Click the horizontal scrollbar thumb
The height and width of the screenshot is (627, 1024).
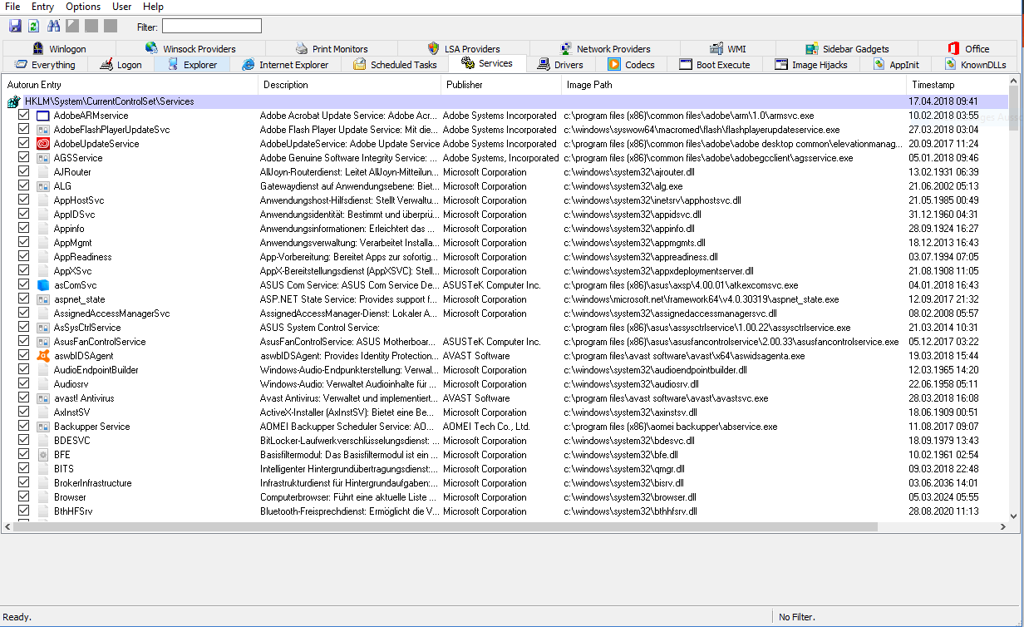point(446,527)
